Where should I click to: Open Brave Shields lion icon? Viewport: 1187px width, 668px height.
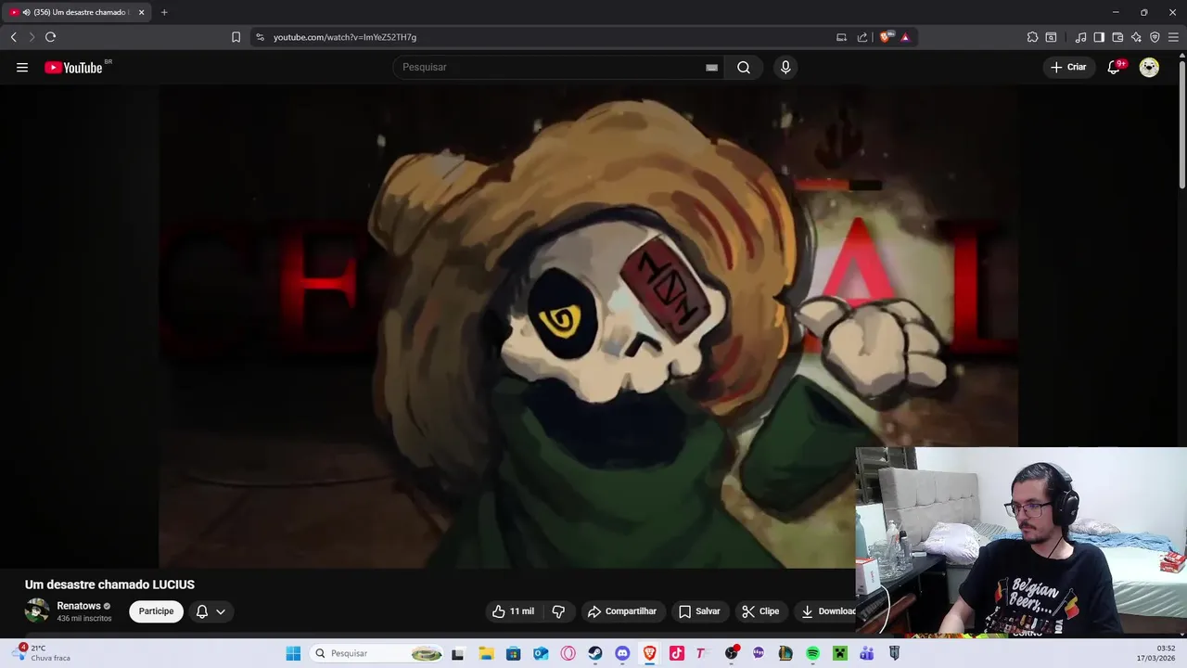886,37
